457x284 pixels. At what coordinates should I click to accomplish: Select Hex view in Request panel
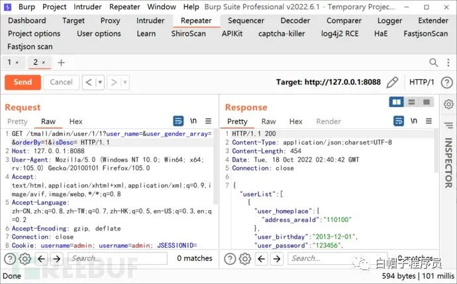click(76, 122)
